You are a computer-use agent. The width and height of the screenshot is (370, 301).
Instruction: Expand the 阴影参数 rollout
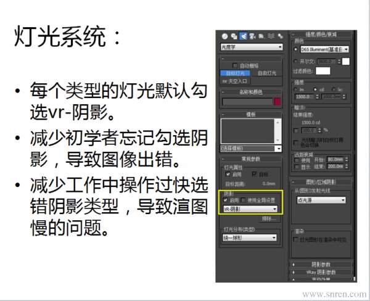point(321,265)
